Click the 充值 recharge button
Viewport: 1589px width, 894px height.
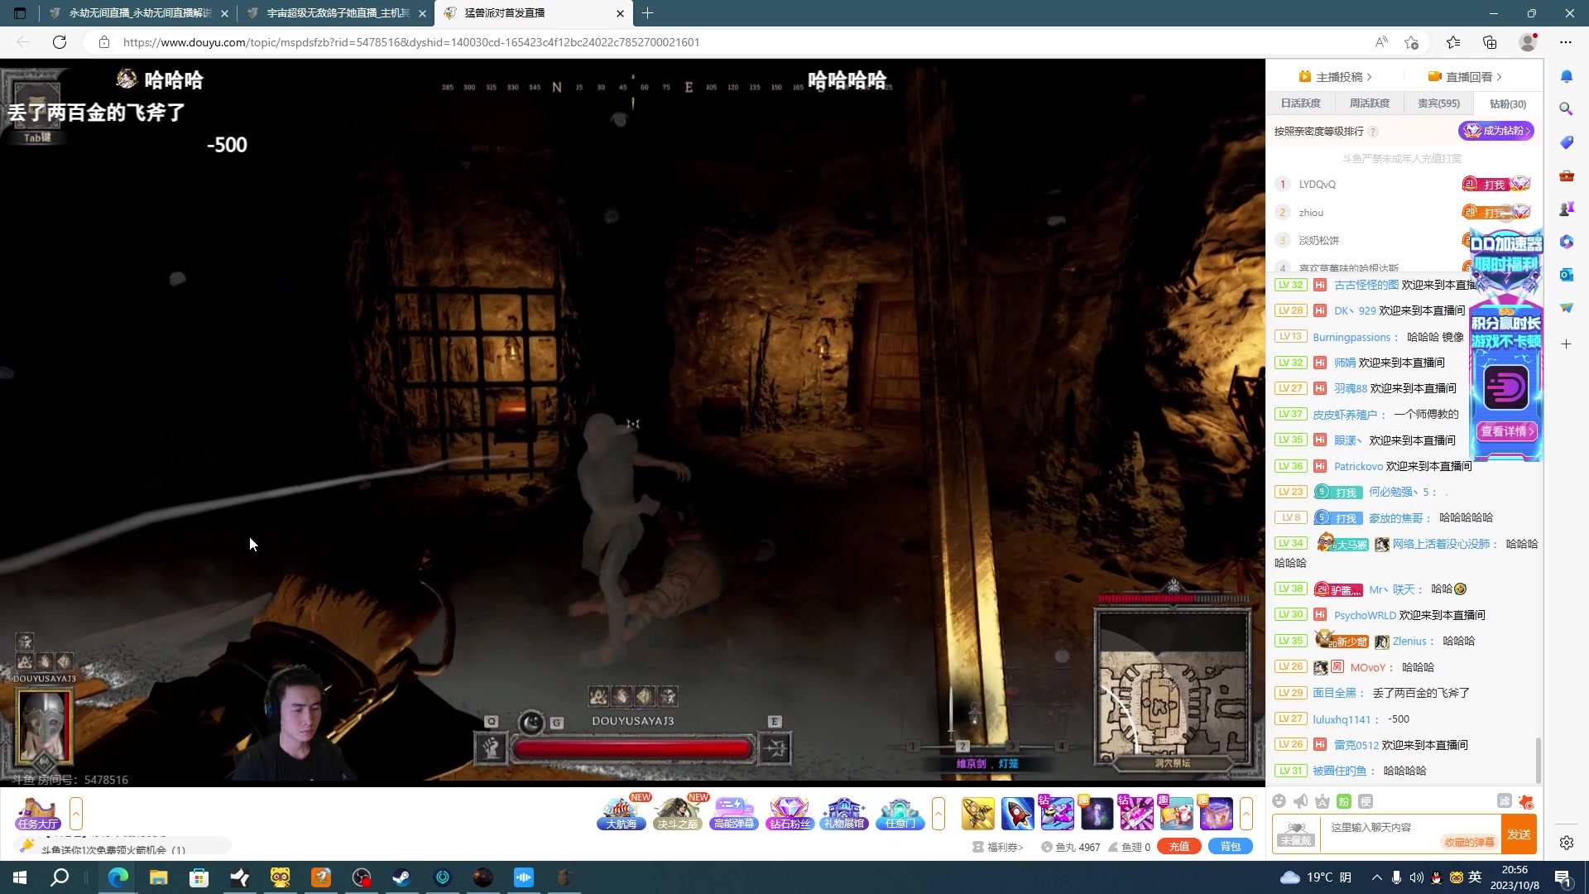point(1179,846)
